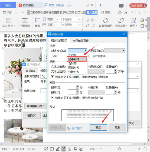This screenshot has width=150, height=152.
Task: Click the visitor login (访客登录) button
Action: coord(138,5)
